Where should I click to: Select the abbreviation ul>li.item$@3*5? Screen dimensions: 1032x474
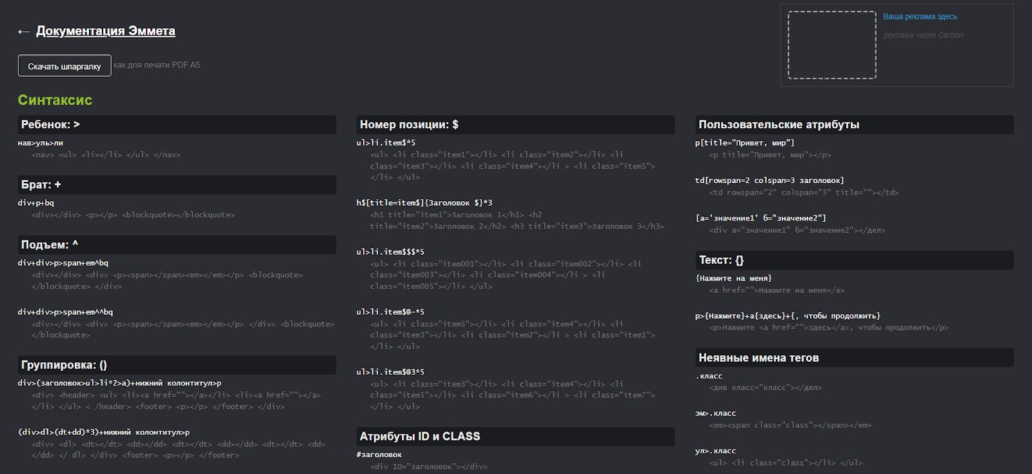click(x=390, y=372)
